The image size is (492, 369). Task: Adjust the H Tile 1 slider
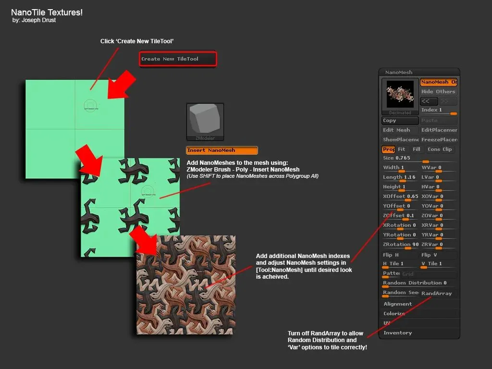click(x=400, y=265)
